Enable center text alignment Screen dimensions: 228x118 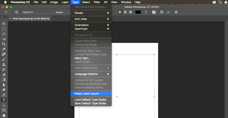125,12
